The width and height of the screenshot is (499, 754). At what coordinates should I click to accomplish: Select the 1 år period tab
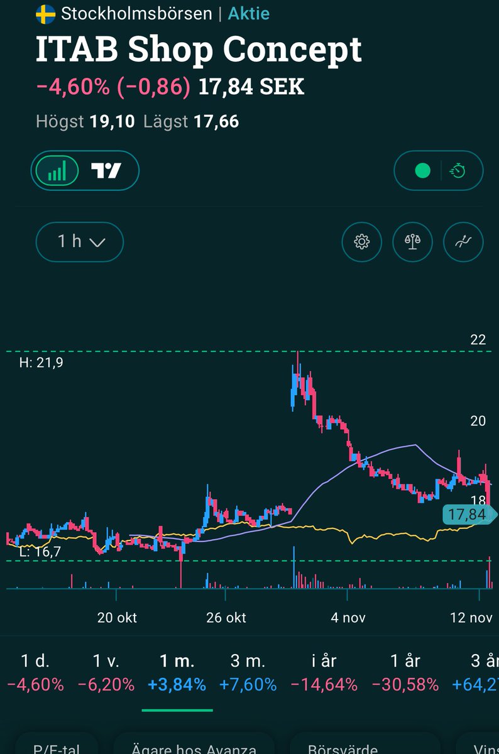pos(405,672)
